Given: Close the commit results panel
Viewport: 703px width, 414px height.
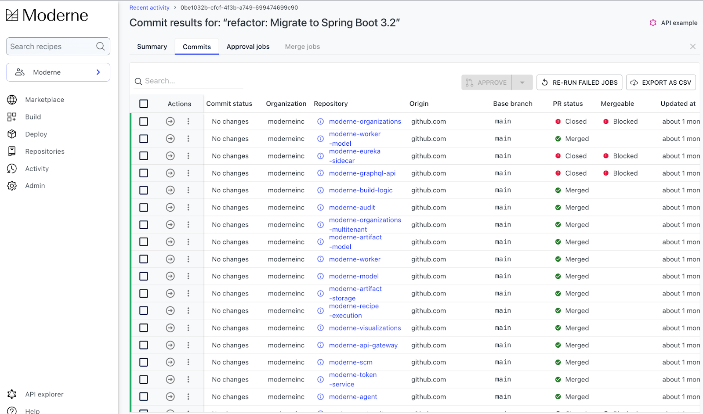Looking at the screenshot, I should (693, 47).
